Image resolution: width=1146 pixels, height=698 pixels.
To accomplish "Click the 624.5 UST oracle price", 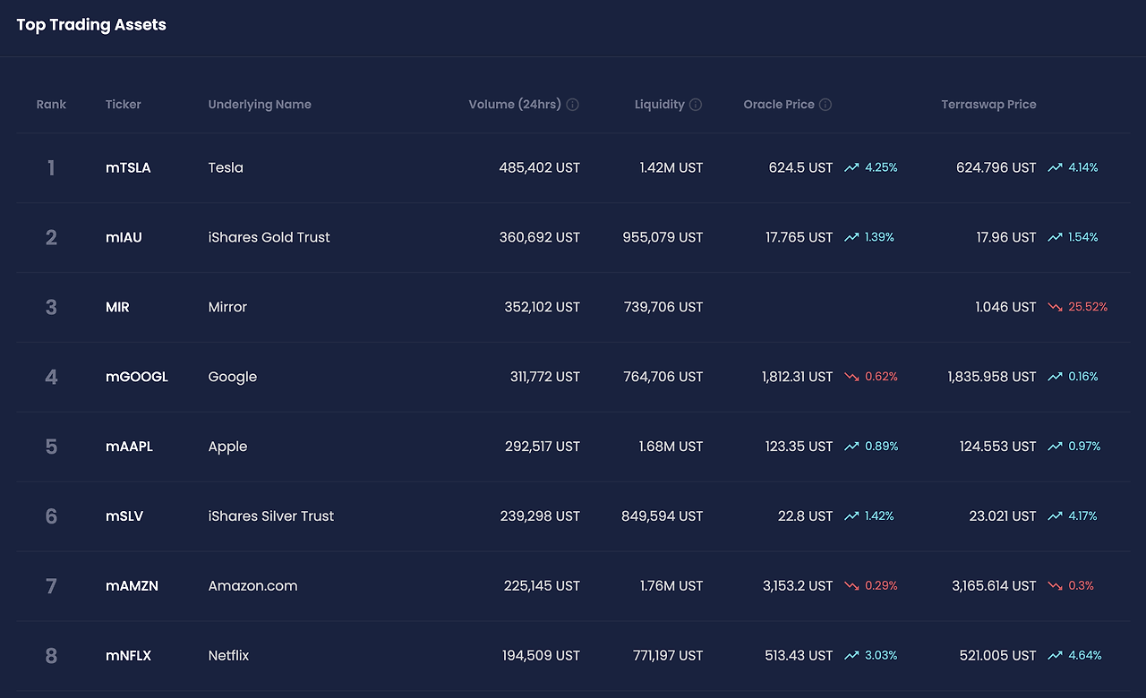I will [800, 167].
